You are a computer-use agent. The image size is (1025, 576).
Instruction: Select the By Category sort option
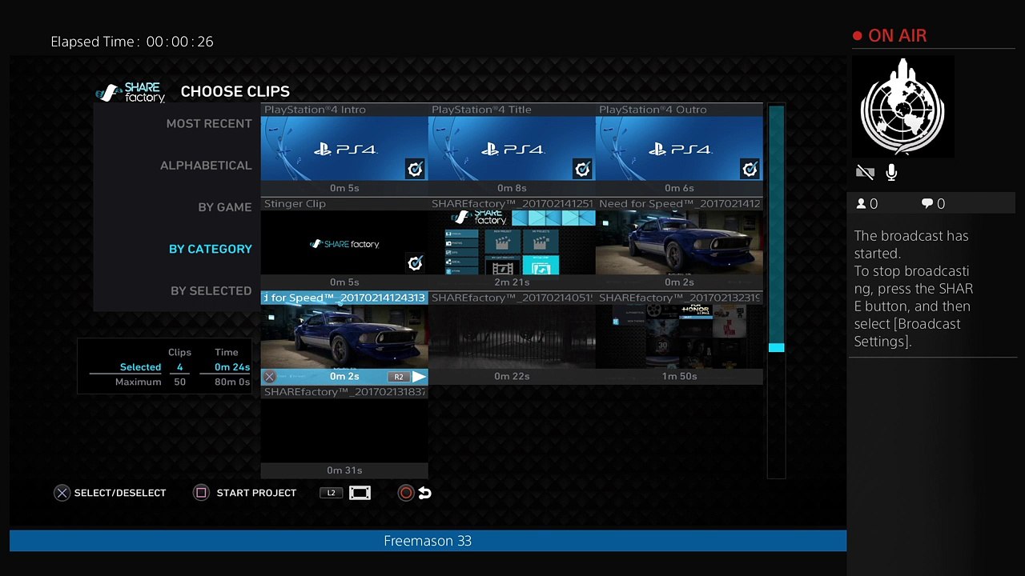click(x=211, y=249)
